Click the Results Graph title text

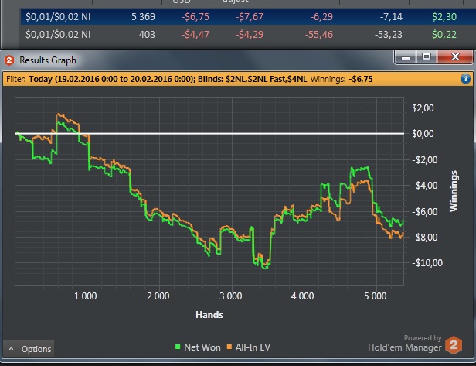(48, 60)
